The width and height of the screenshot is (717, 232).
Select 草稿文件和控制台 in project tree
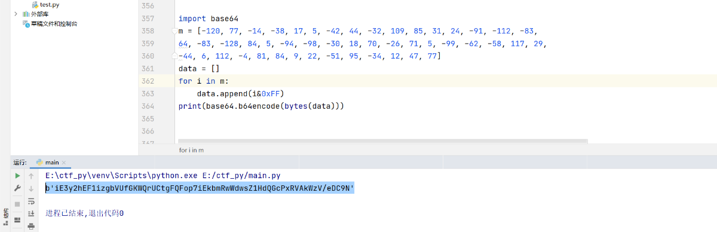(54, 24)
